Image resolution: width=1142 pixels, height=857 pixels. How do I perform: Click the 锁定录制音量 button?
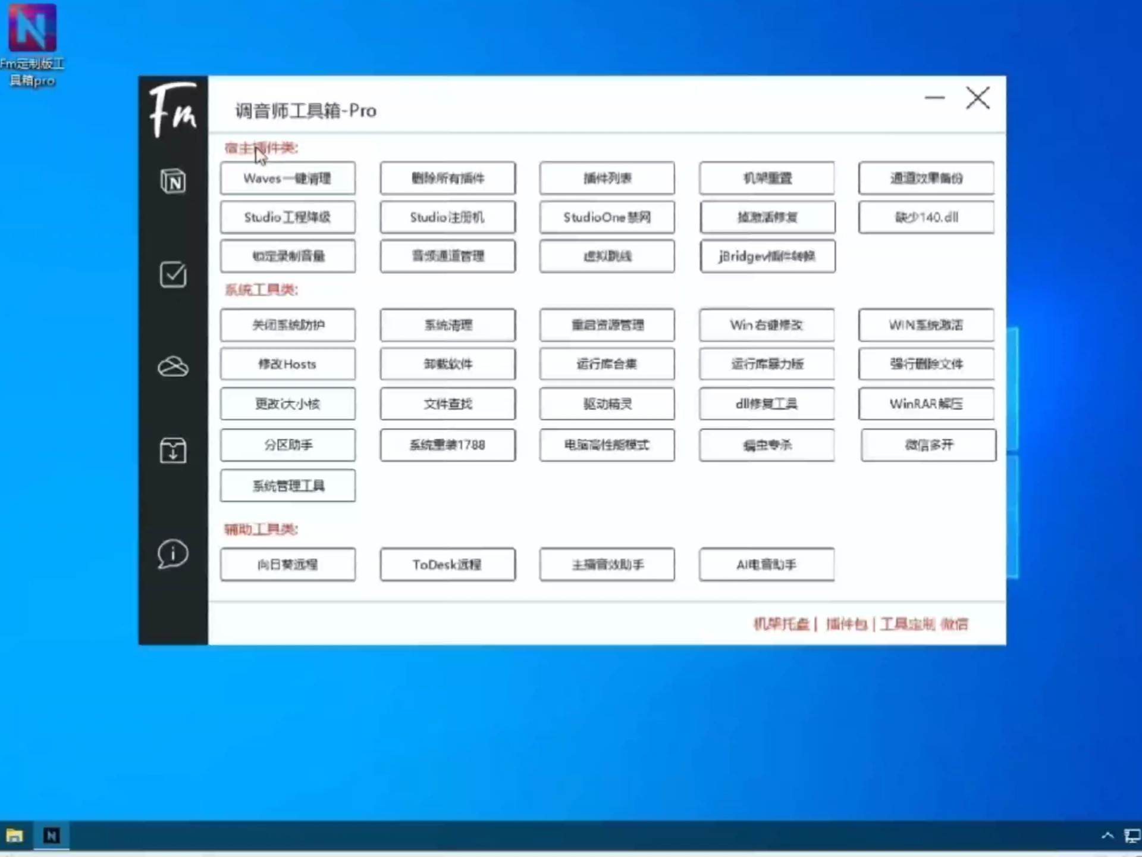pos(288,257)
